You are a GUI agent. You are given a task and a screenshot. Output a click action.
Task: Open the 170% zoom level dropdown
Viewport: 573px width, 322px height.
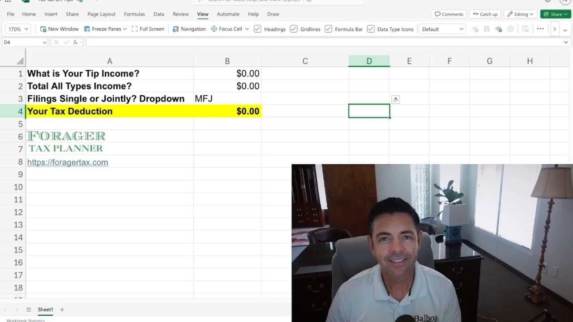coord(17,29)
